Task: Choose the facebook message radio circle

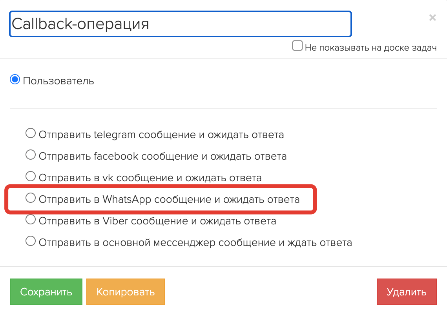Action: (x=30, y=155)
